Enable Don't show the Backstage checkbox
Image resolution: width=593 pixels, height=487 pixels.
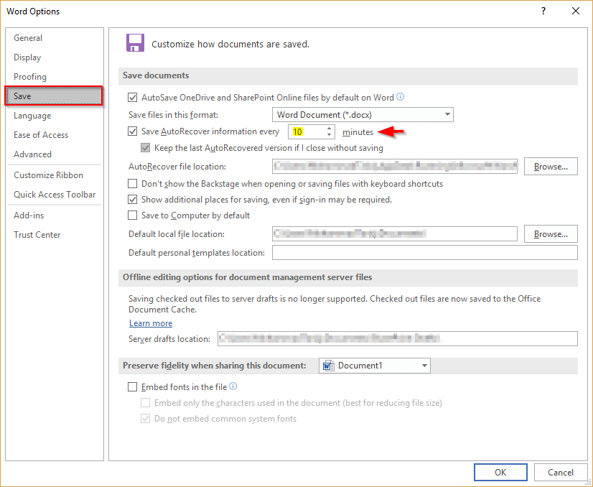(x=132, y=184)
